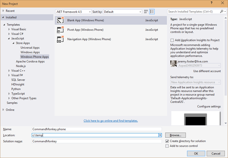
Task: Select the Navigation App template icon
Action: [x=60, y=39]
